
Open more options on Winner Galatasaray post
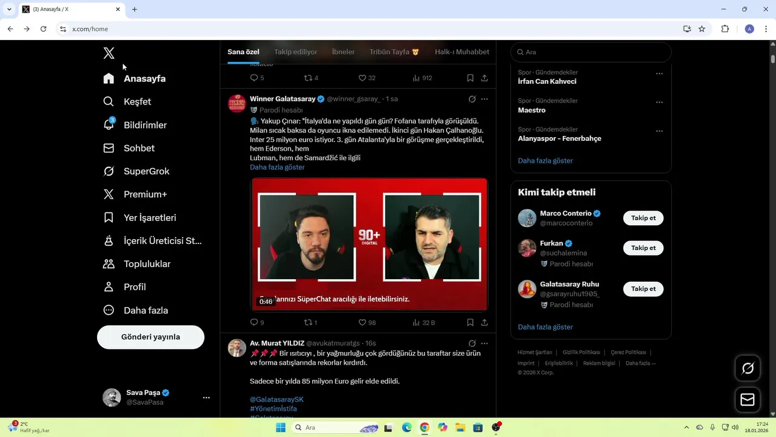484,99
